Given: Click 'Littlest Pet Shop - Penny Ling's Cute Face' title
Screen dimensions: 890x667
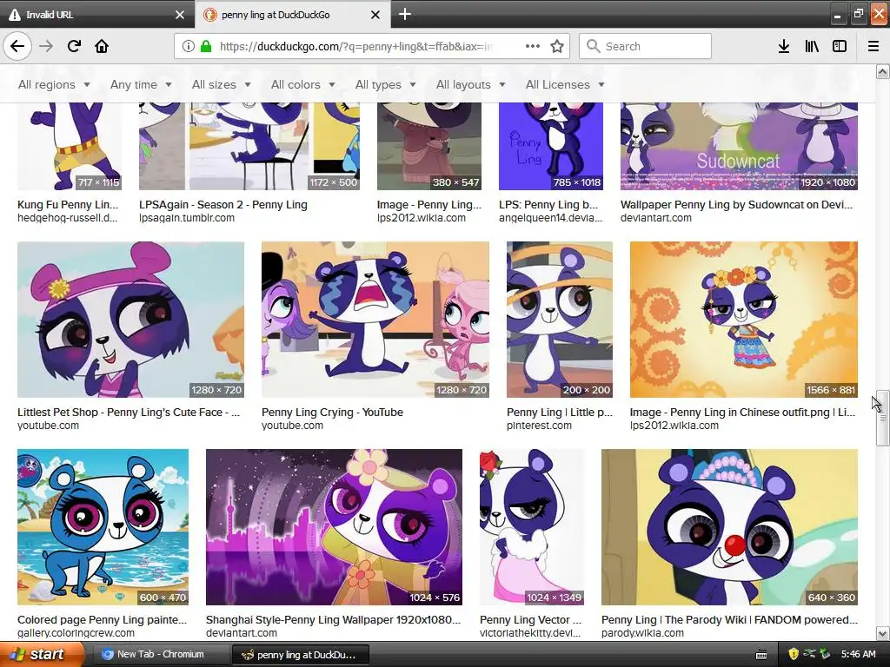Looking at the screenshot, I should click(129, 413).
